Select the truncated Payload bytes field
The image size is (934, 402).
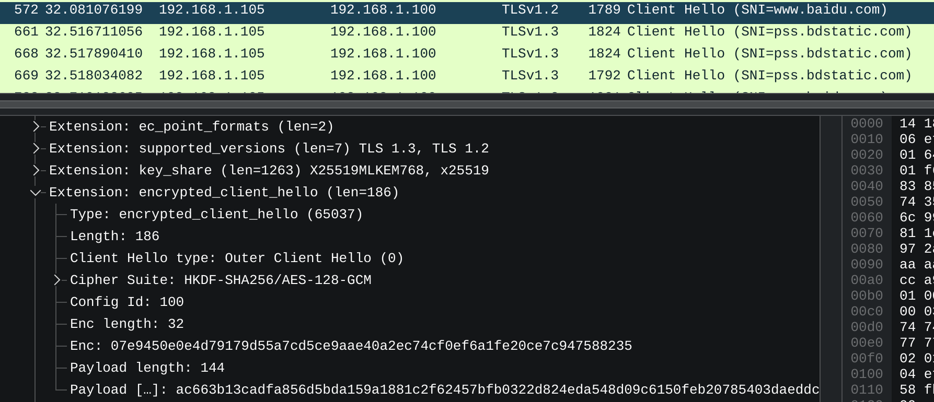click(444, 389)
